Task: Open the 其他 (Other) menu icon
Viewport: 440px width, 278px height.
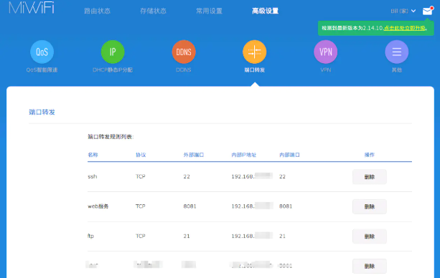Action: (x=396, y=52)
